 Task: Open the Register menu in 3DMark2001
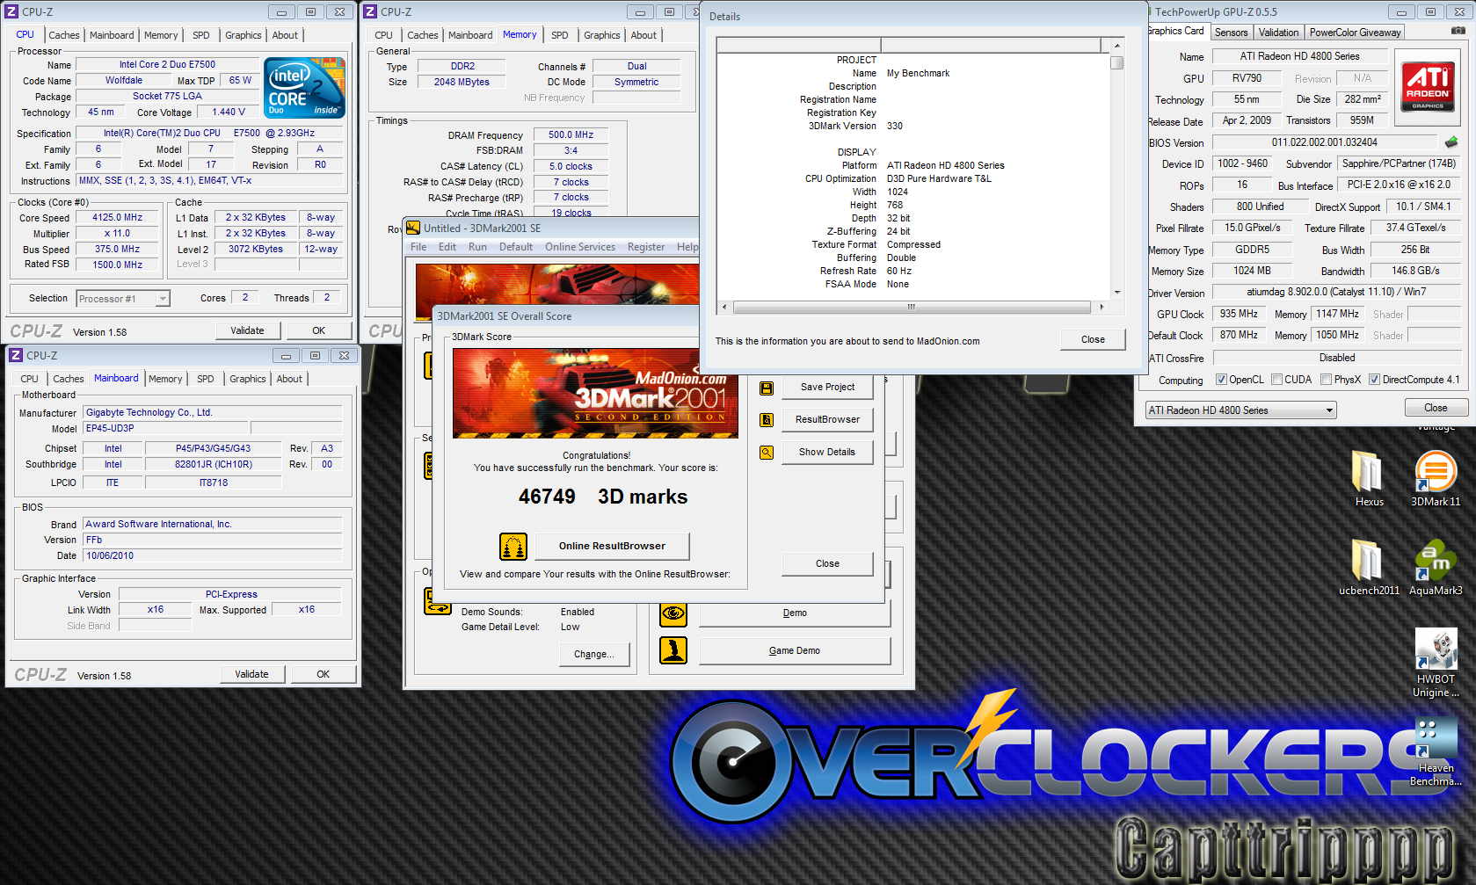(646, 247)
